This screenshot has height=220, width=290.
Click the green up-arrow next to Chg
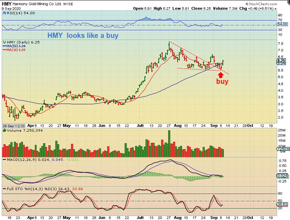[276, 9]
